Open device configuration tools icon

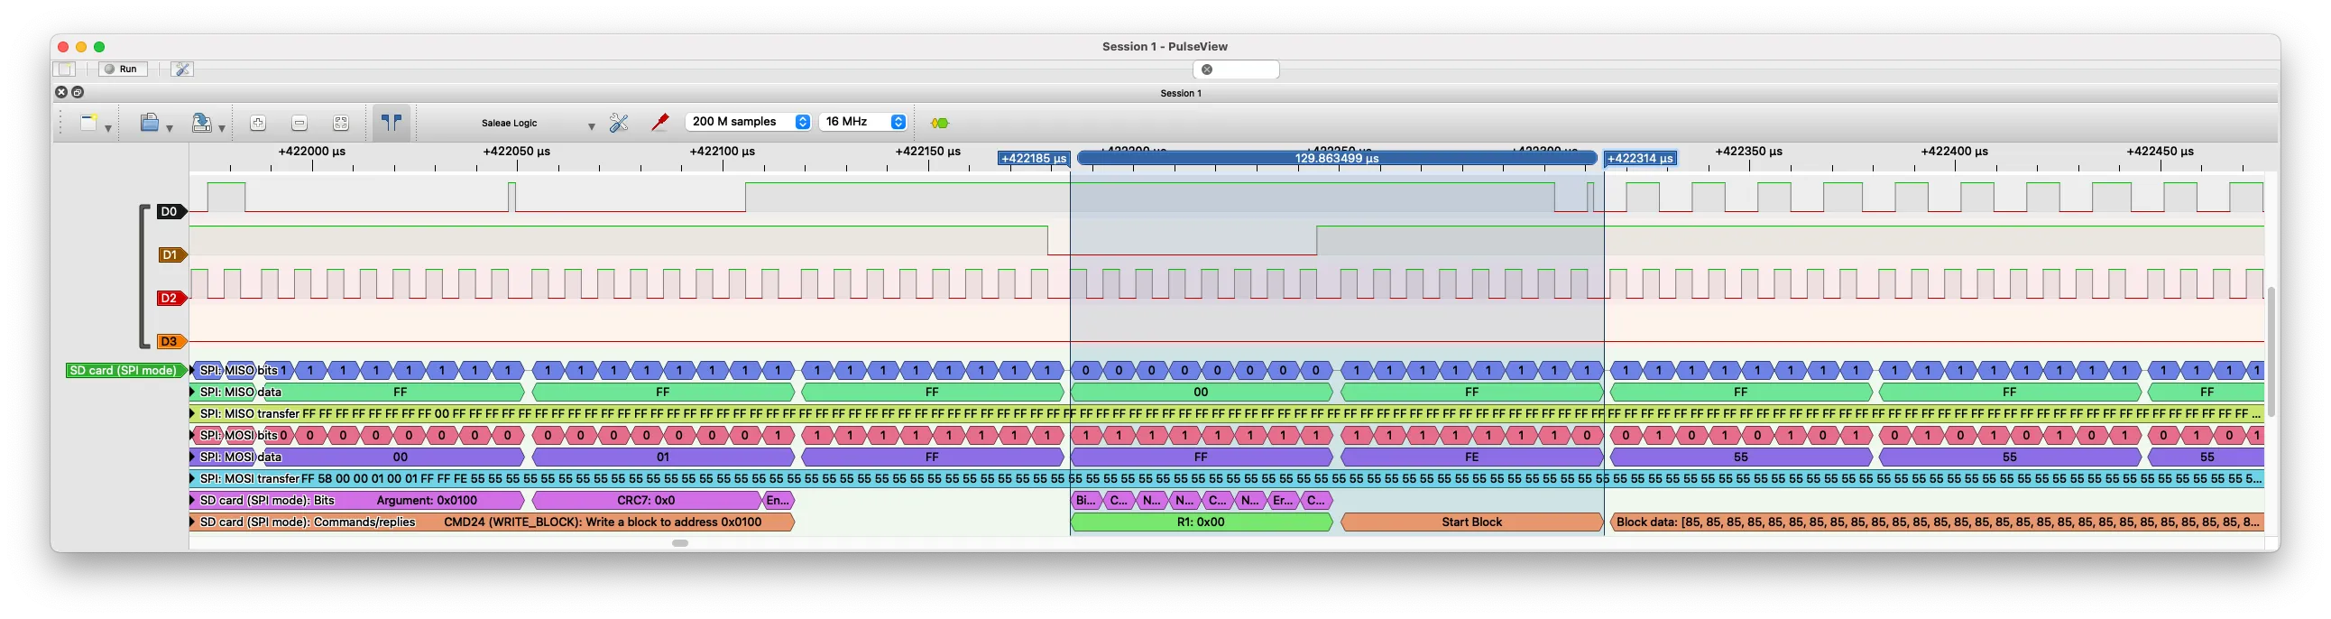pyautogui.click(x=619, y=123)
